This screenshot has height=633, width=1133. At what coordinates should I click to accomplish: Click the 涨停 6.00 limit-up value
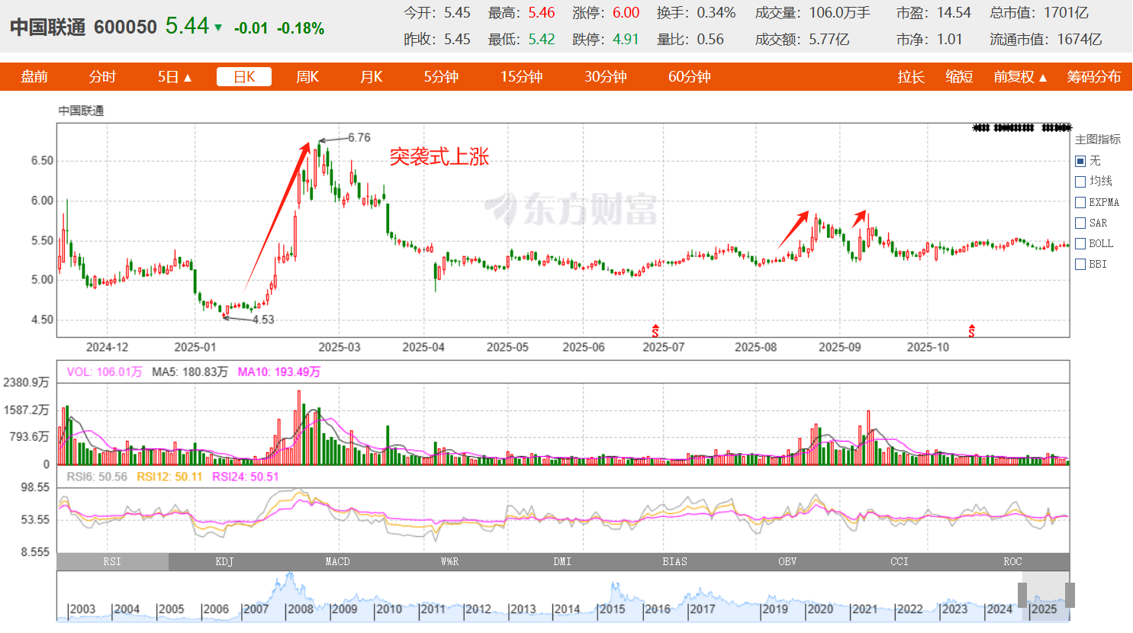click(626, 13)
